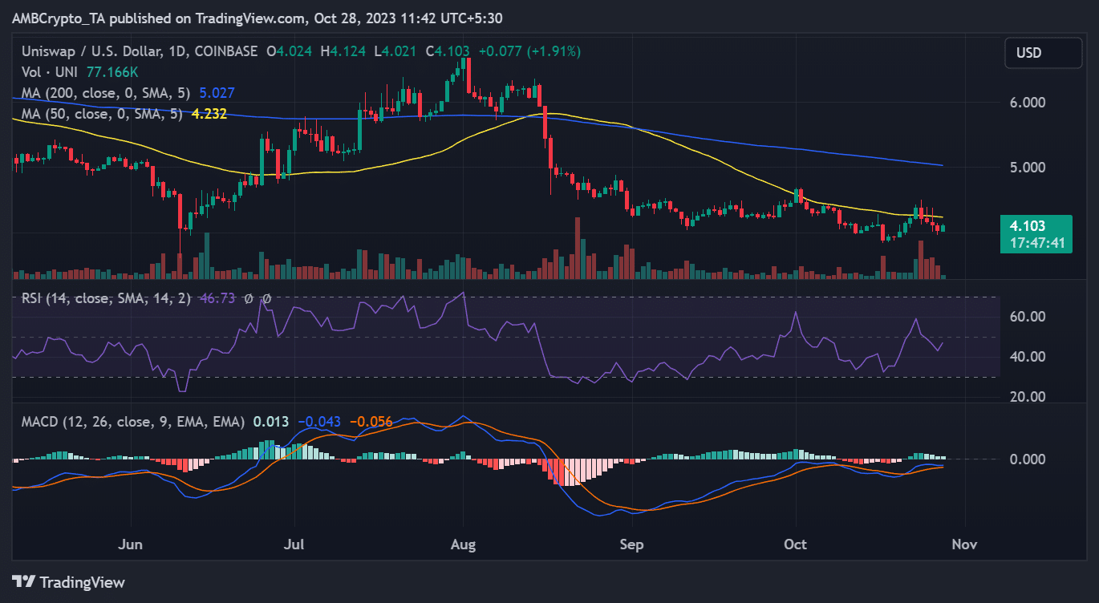
Task: Click the TradingView logo icon
Action: click(x=22, y=582)
